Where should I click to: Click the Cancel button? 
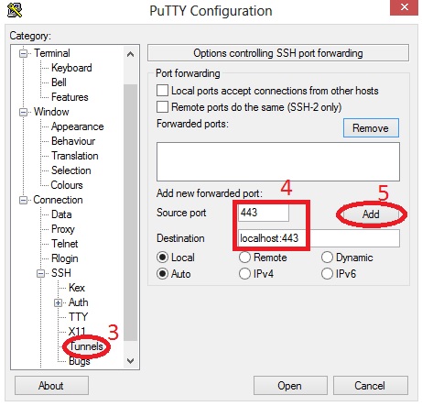[x=370, y=386]
